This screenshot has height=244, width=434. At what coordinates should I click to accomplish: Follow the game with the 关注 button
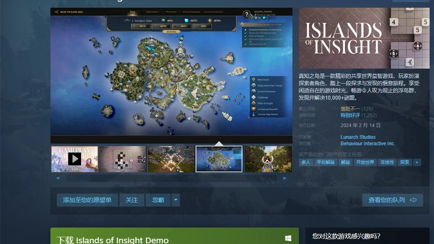point(132,200)
